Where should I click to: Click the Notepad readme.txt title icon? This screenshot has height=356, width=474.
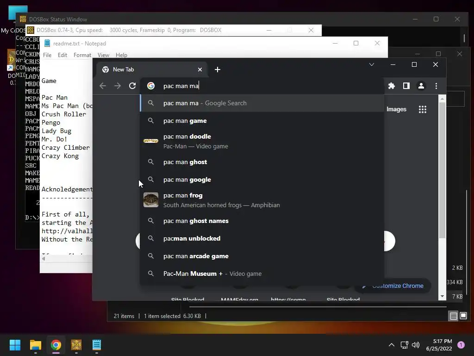click(x=47, y=43)
